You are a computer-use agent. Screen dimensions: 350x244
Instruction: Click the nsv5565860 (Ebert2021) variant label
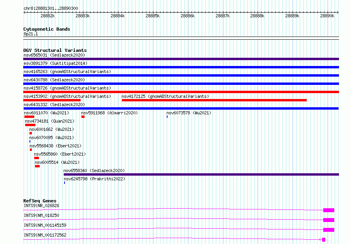pos(60,154)
